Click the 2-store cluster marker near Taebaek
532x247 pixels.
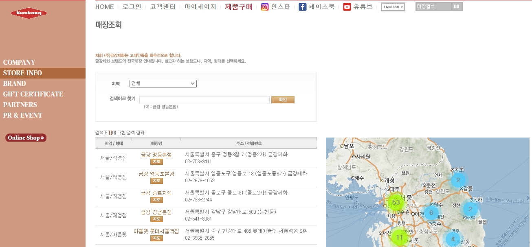pos(470,209)
